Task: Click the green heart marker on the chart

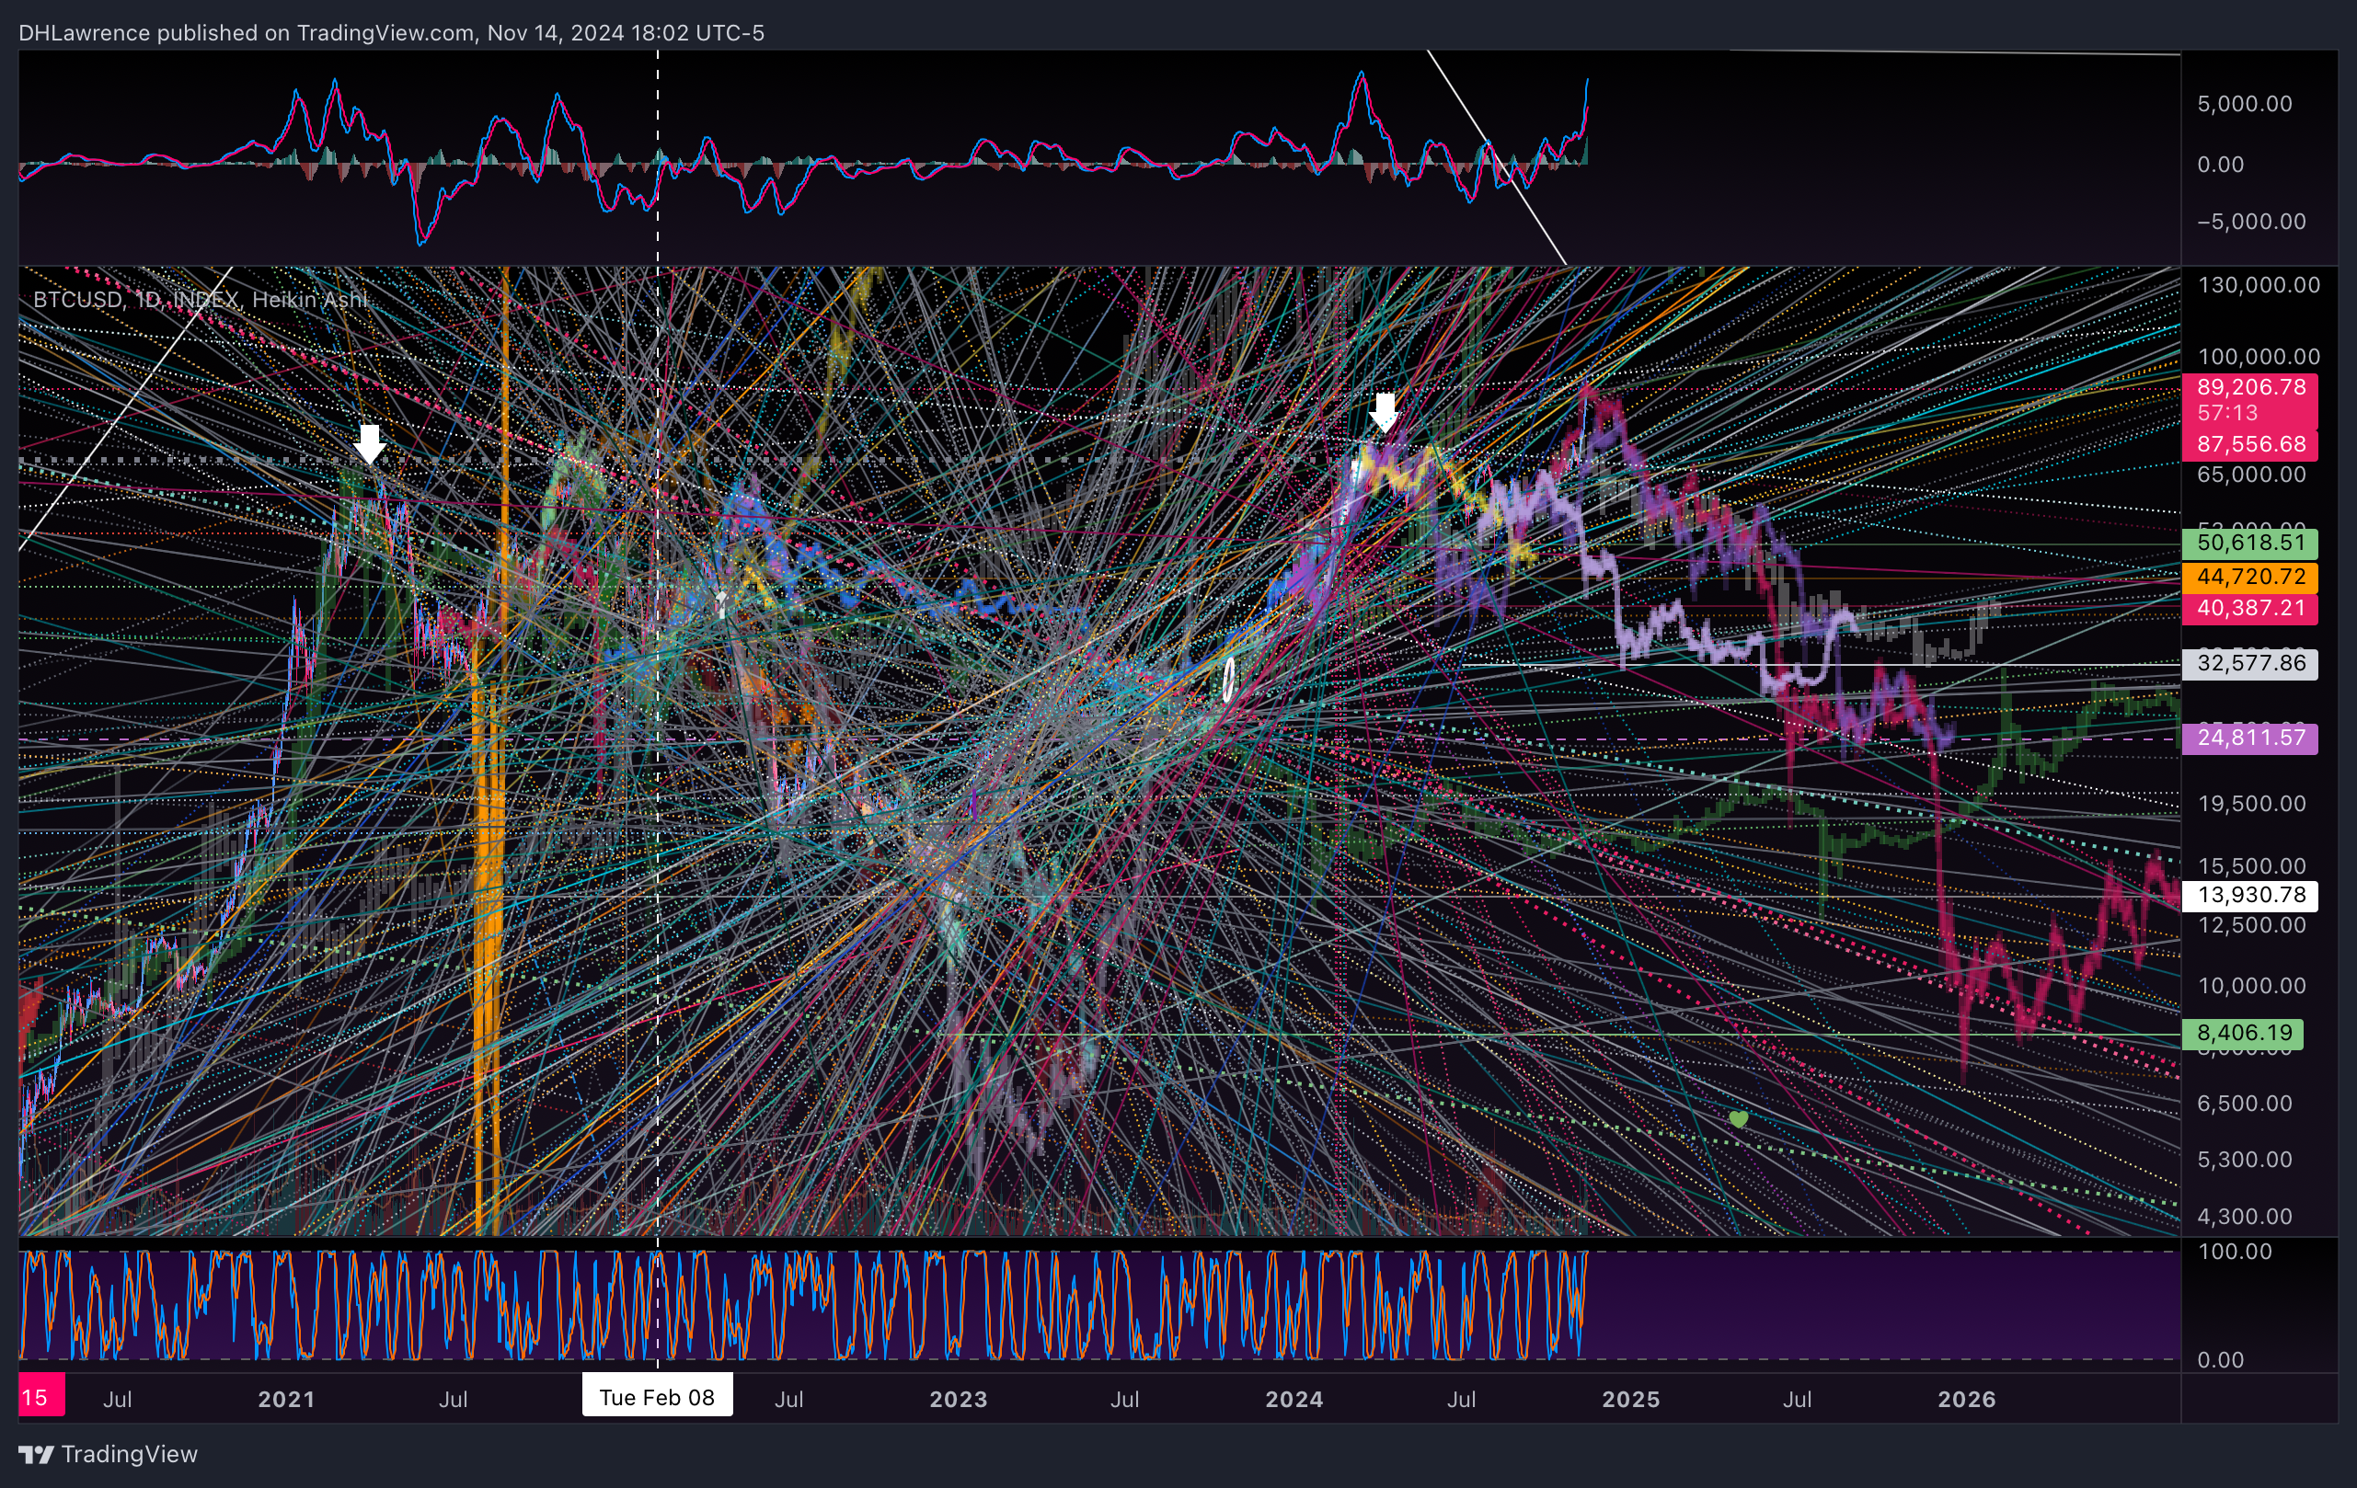Action: [x=1739, y=1119]
